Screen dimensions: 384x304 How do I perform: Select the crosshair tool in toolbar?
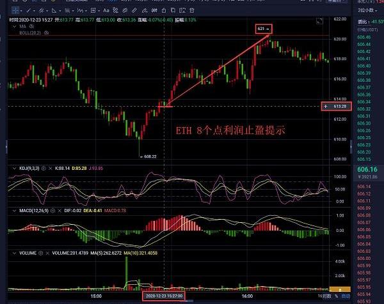(x=13, y=11)
